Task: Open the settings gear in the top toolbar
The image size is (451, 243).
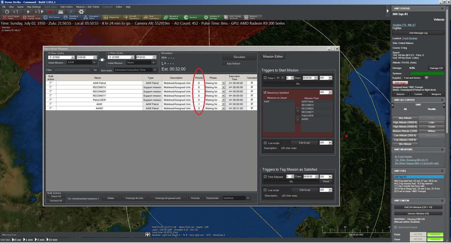Action: (81, 12)
